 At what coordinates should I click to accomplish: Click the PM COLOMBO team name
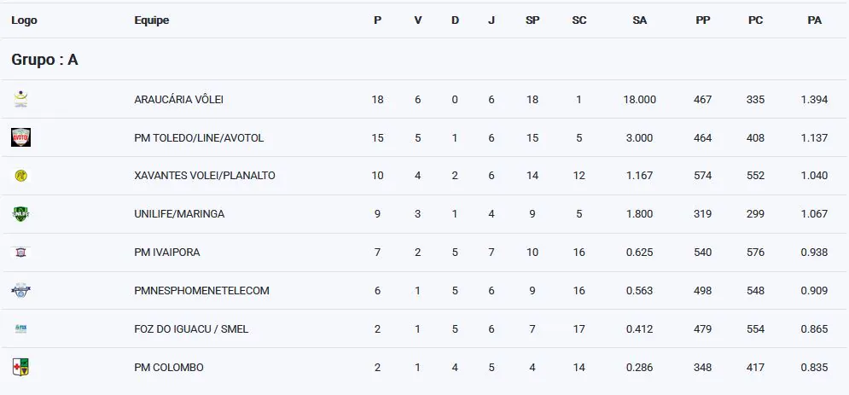point(169,367)
